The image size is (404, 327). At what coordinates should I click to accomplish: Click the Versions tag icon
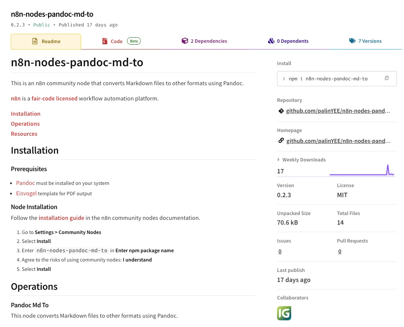pyautogui.click(x=352, y=41)
